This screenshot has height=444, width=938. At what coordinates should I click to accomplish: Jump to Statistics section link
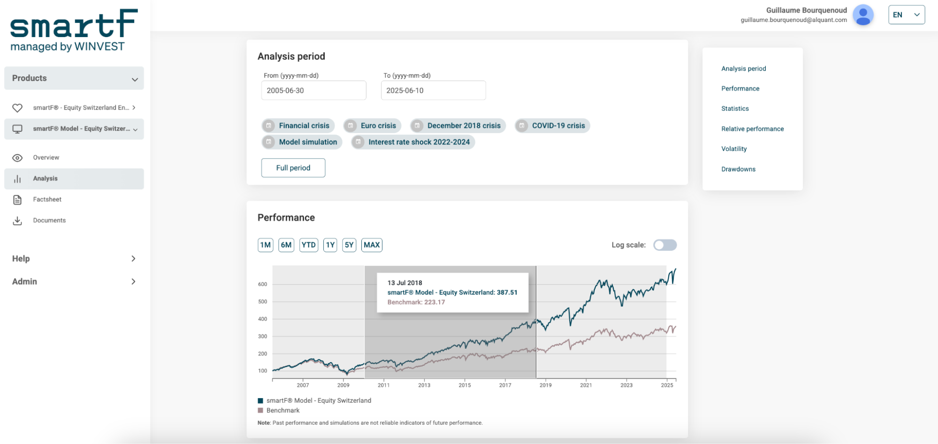[735, 109]
